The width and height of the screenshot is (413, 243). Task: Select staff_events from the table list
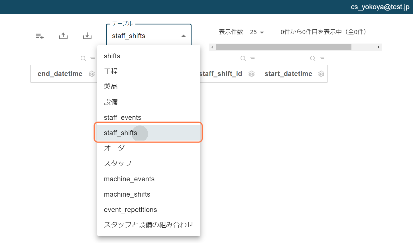pyautogui.click(x=149, y=118)
